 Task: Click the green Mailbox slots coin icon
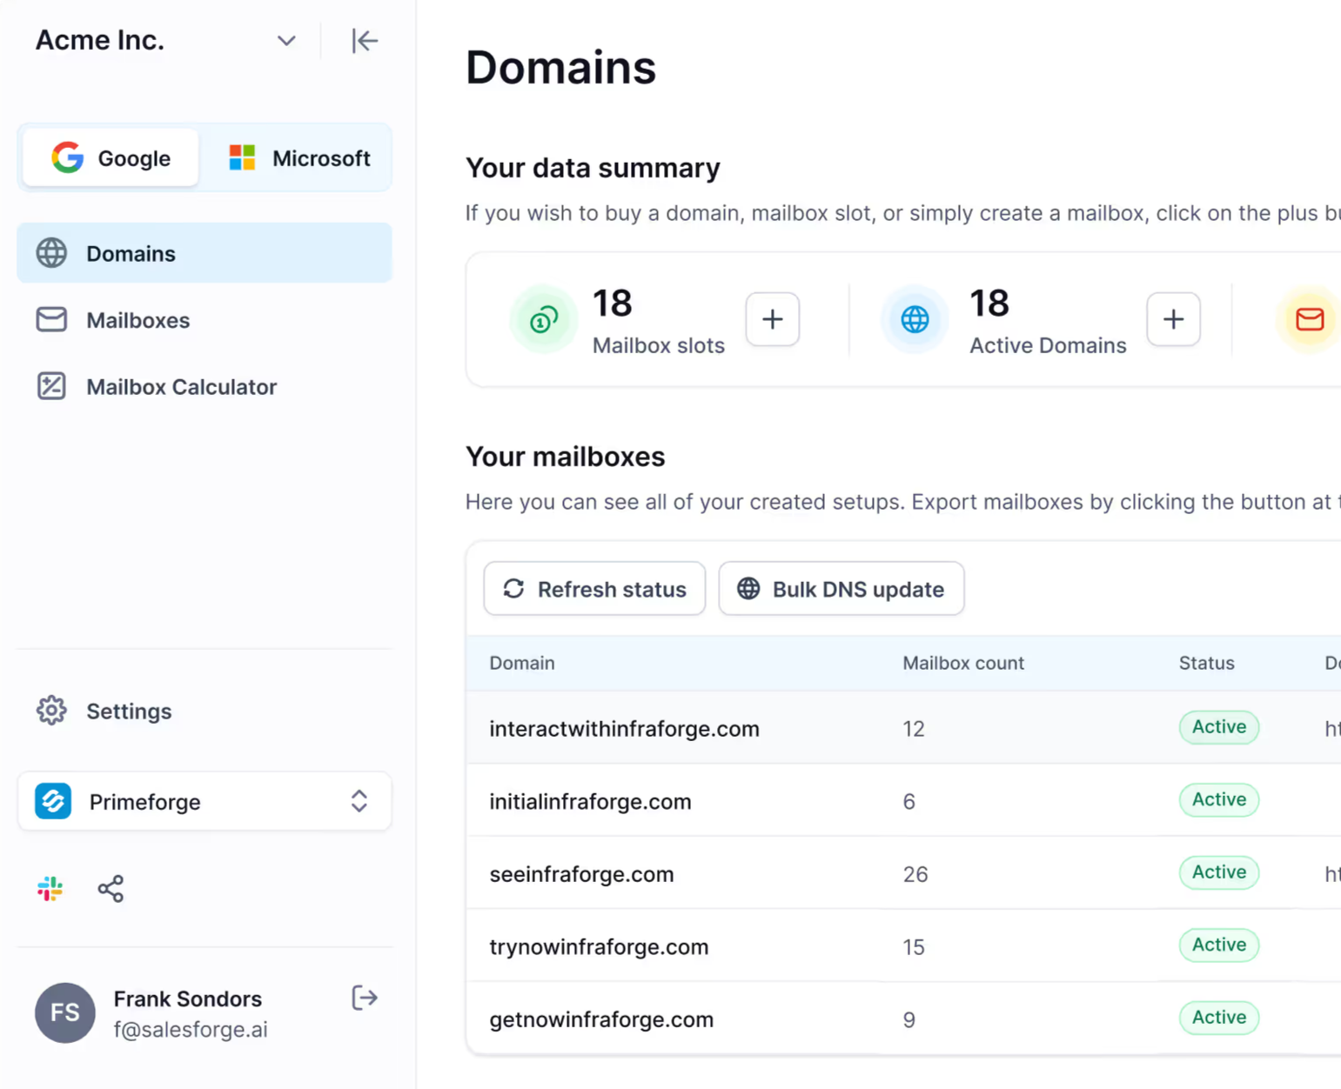tap(544, 319)
